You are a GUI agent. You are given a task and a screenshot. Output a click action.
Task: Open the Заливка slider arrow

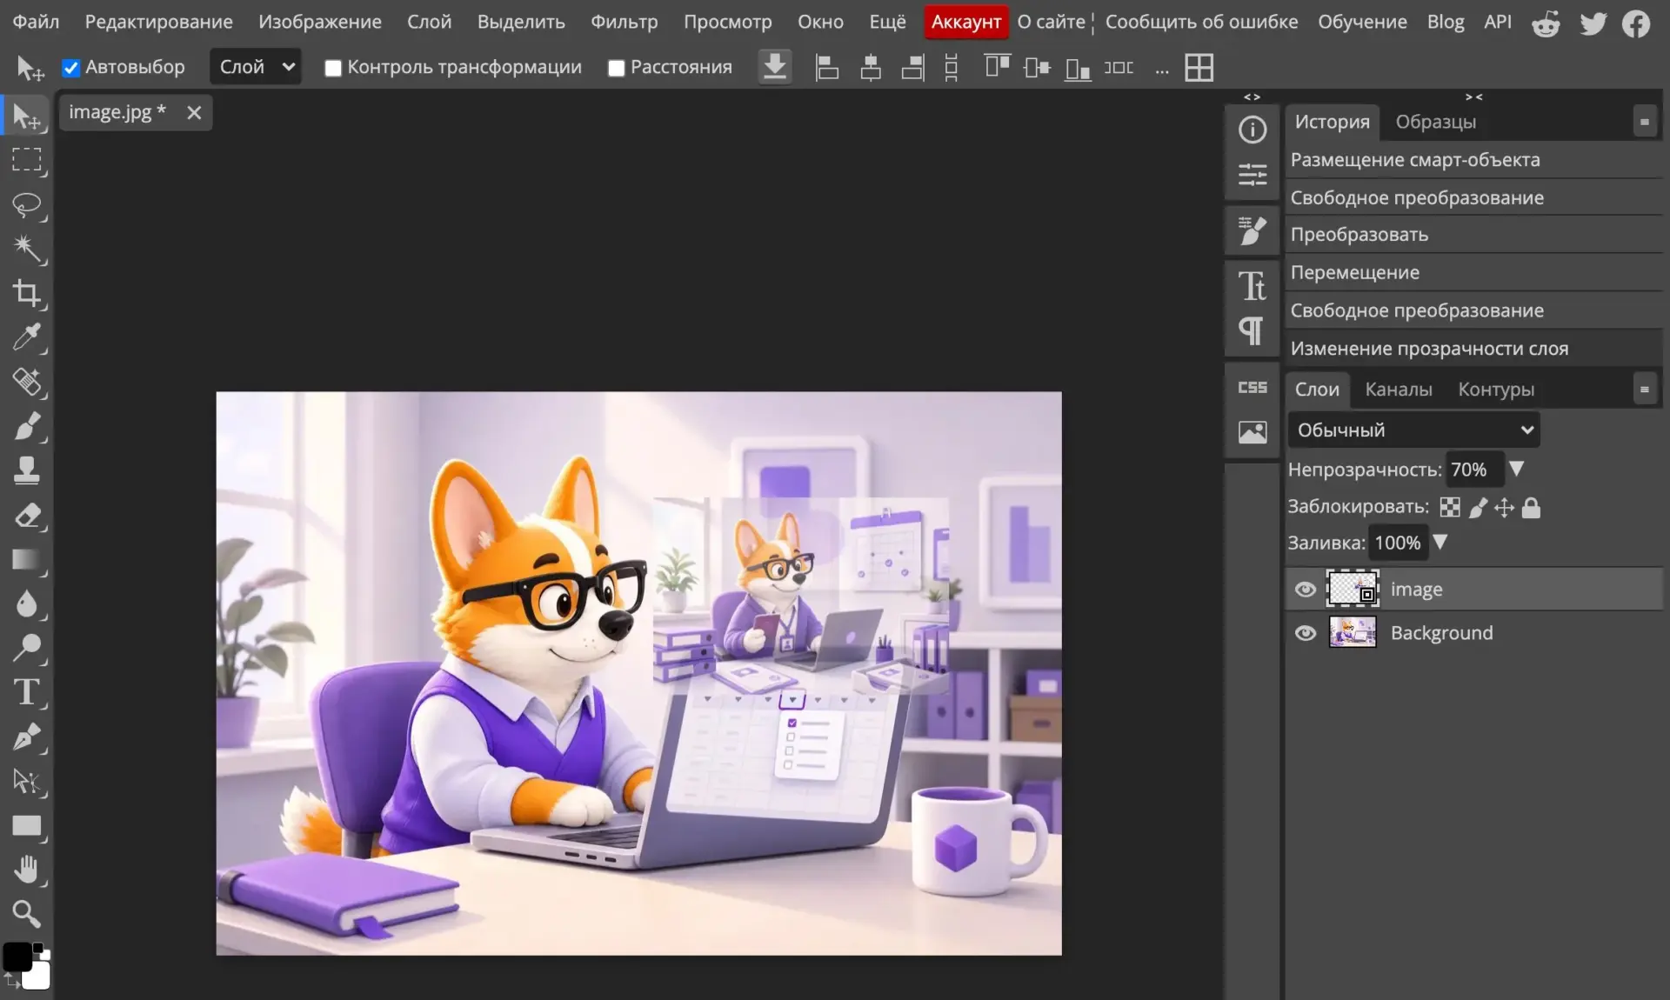[1440, 542]
